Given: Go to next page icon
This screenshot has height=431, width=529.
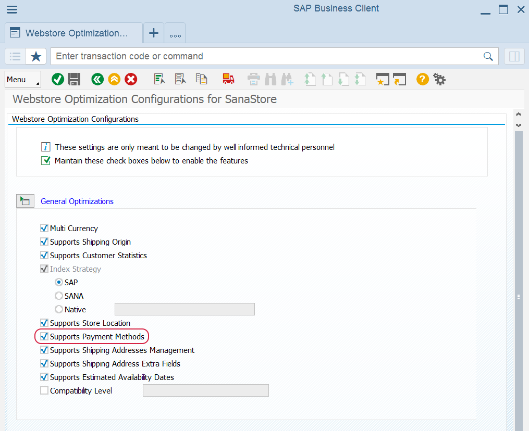Looking at the screenshot, I should pyautogui.click(x=343, y=80).
